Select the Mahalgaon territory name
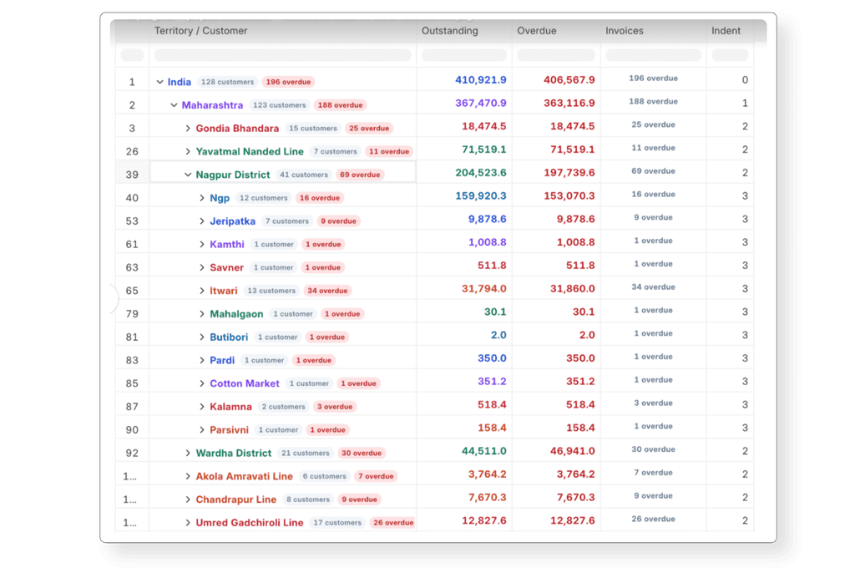This screenshot has width=855, height=568. [x=236, y=314]
